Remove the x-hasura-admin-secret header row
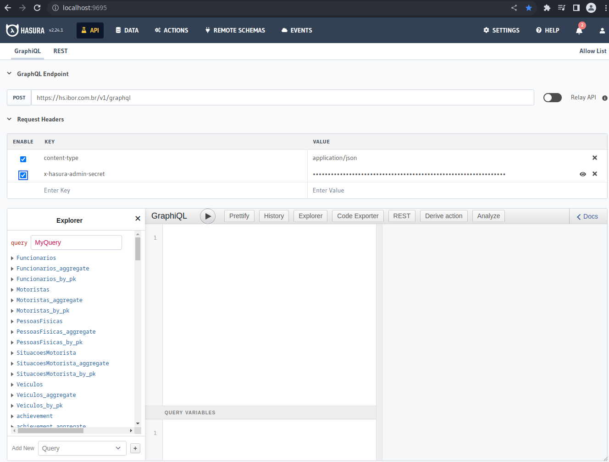The image size is (609, 462). (x=595, y=174)
